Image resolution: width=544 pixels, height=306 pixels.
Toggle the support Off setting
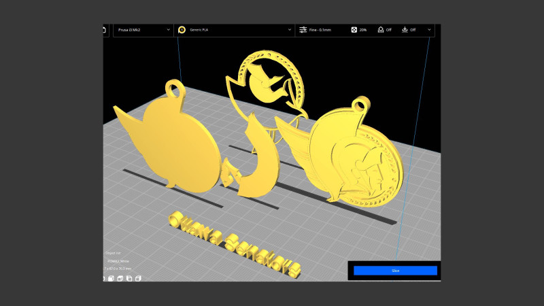[x=380, y=30]
